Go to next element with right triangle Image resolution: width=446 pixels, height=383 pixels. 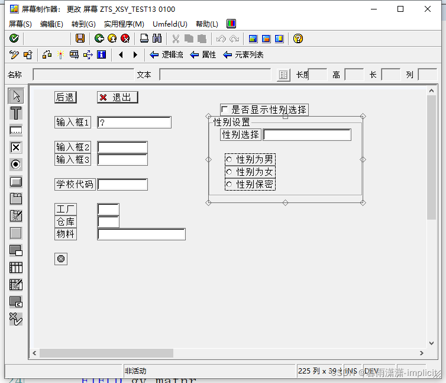135,54
